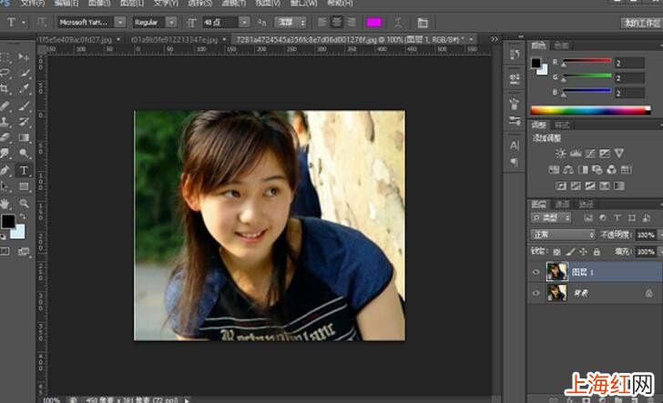Screen dimensions: 663x403
Task: Add a Curves adjustment
Action: click(590, 154)
